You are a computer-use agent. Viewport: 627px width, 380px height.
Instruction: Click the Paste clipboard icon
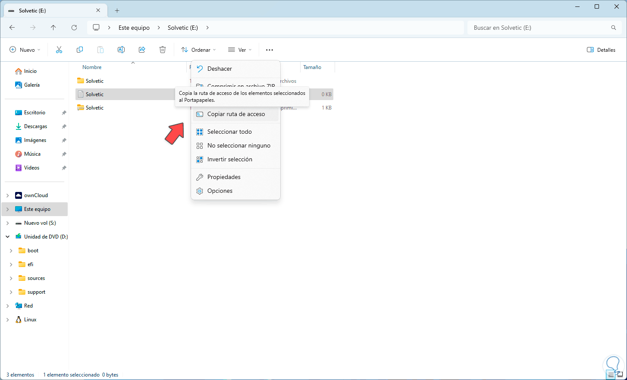[100, 50]
